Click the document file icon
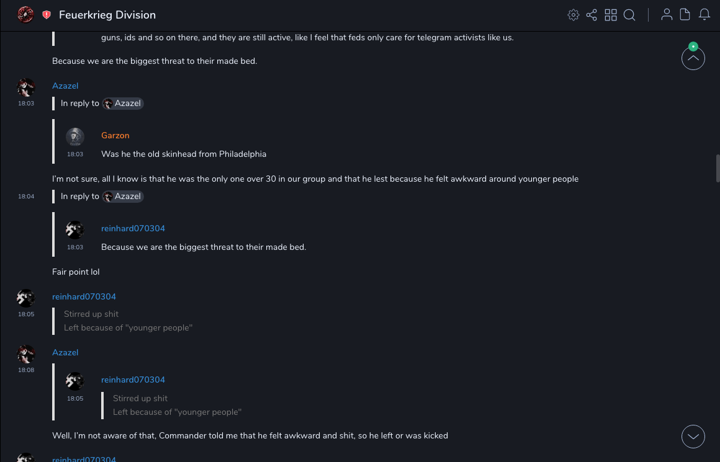 click(x=685, y=15)
